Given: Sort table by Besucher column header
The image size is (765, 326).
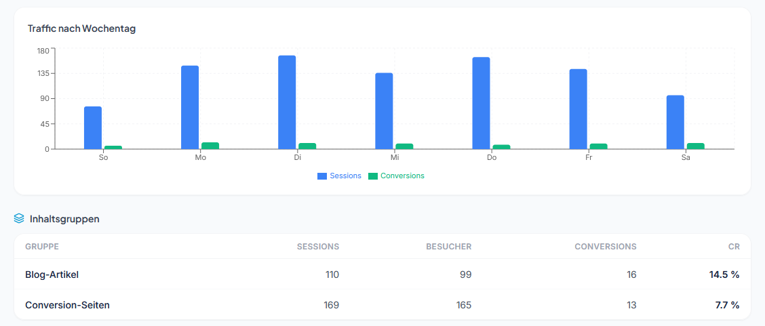Looking at the screenshot, I should click(x=450, y=247).
